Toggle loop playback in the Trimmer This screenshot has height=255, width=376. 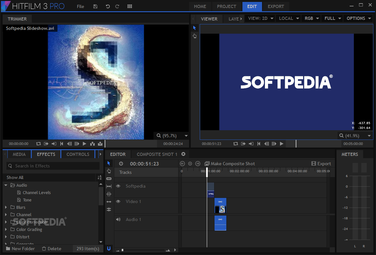pos(38,144)
